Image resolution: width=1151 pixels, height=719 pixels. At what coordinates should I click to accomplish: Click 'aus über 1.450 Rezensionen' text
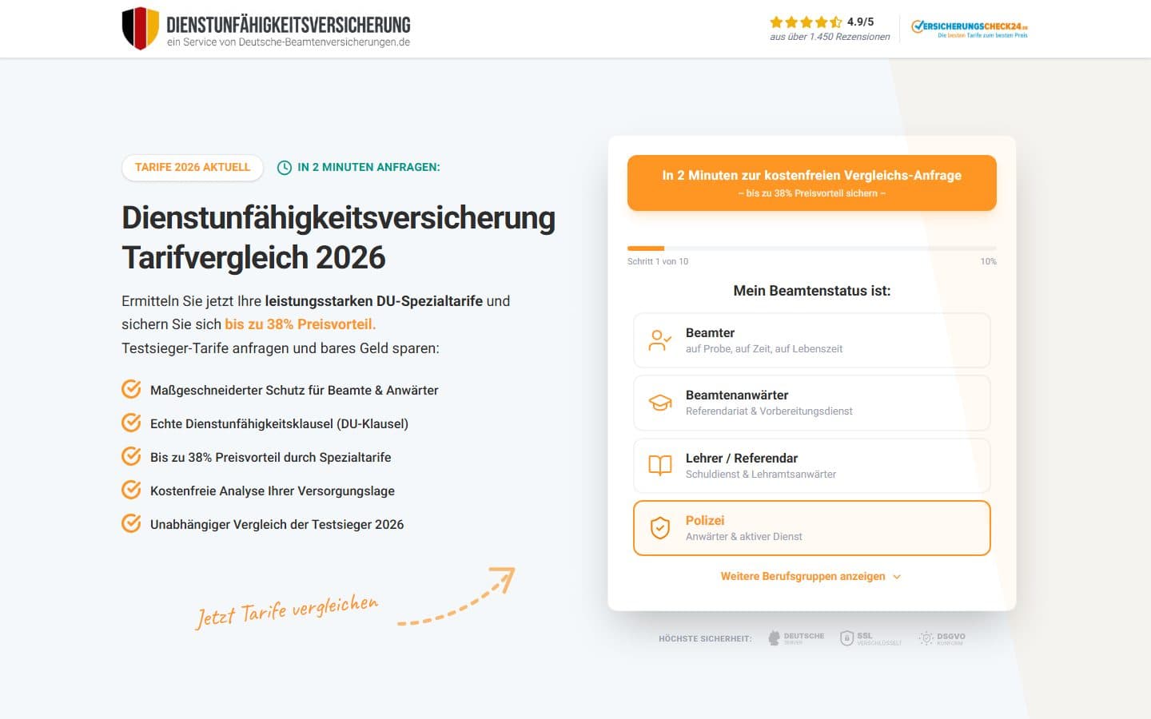tap(830, 37)
